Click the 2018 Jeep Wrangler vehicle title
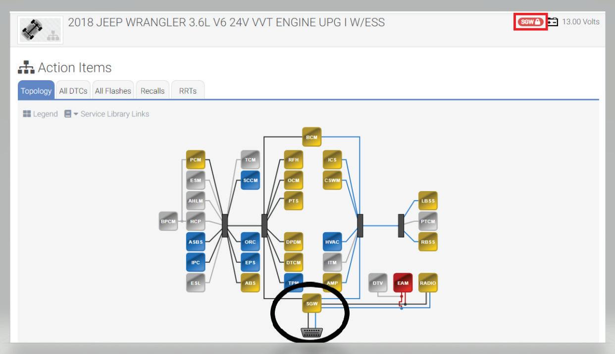This screenshot has width=615, height=354. point(226,22)
